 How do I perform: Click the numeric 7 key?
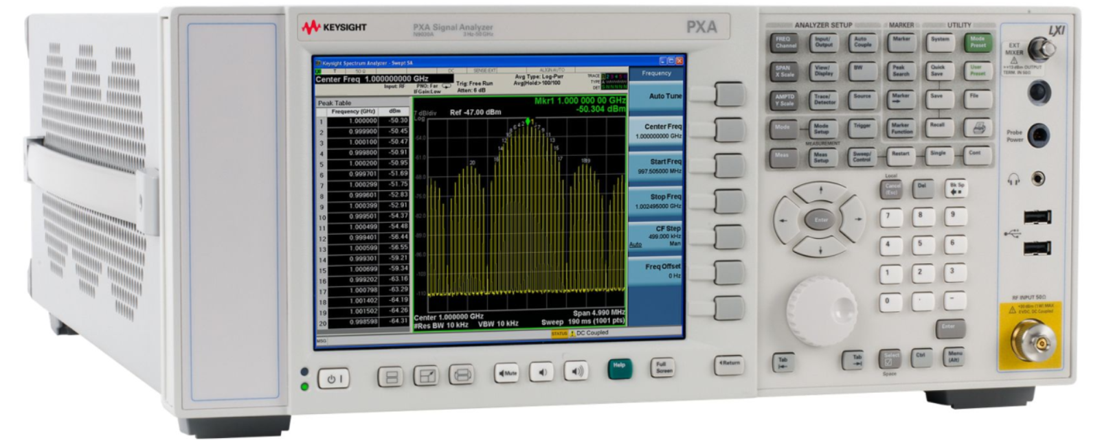click(890, 218)
